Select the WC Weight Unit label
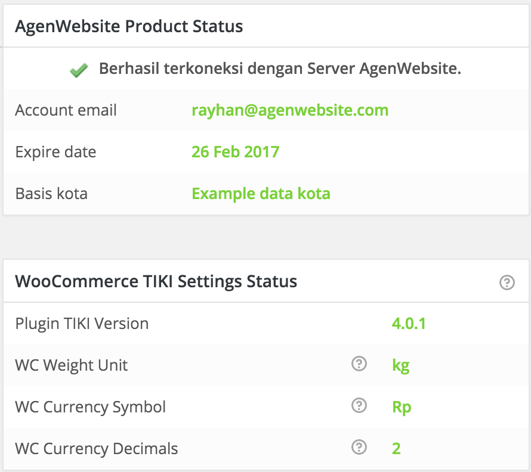 72,365
